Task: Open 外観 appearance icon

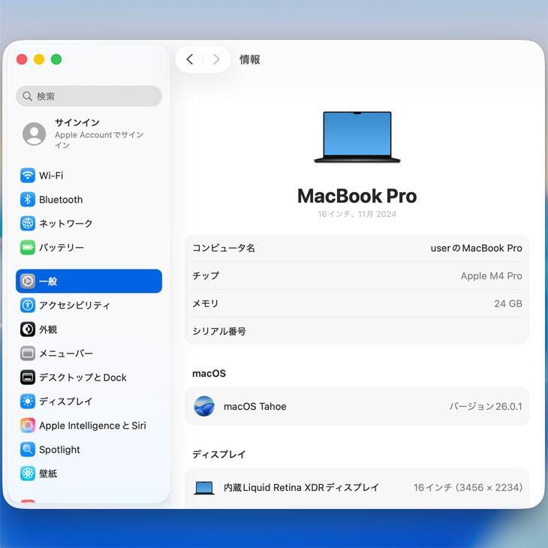Action: pyautogui.click(x=28, y=330)
